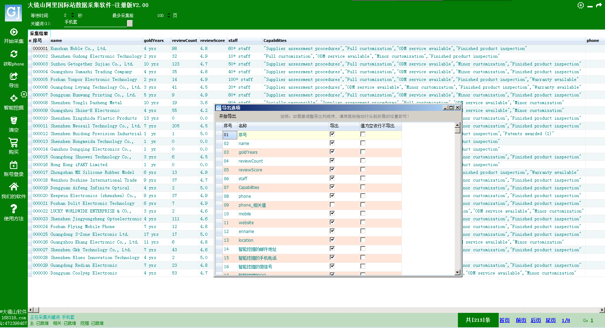Viewport: 605px width, 328px height.
Task: Click the 开始采集 start collection icon
Action: coord(14,32)
